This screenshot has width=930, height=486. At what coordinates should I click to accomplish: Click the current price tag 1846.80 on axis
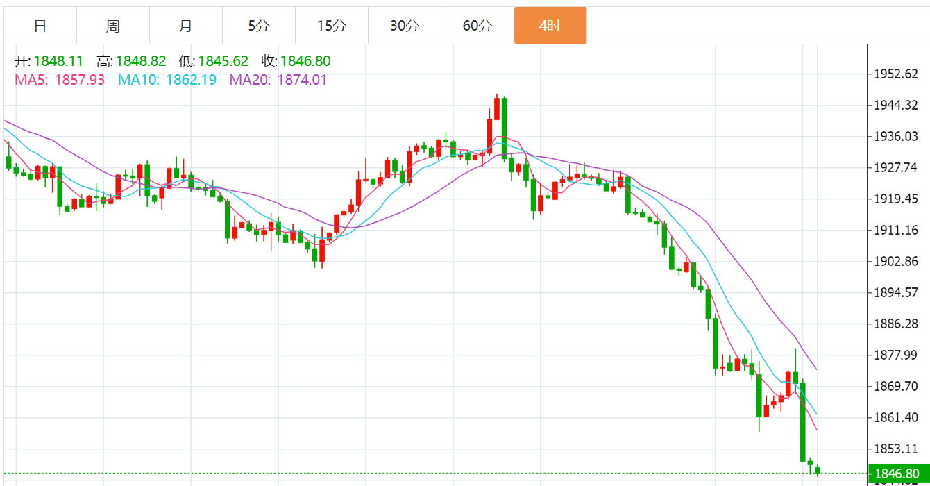(897, 474)
